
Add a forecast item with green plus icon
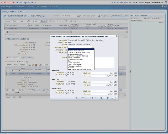(x=30, y=65)
